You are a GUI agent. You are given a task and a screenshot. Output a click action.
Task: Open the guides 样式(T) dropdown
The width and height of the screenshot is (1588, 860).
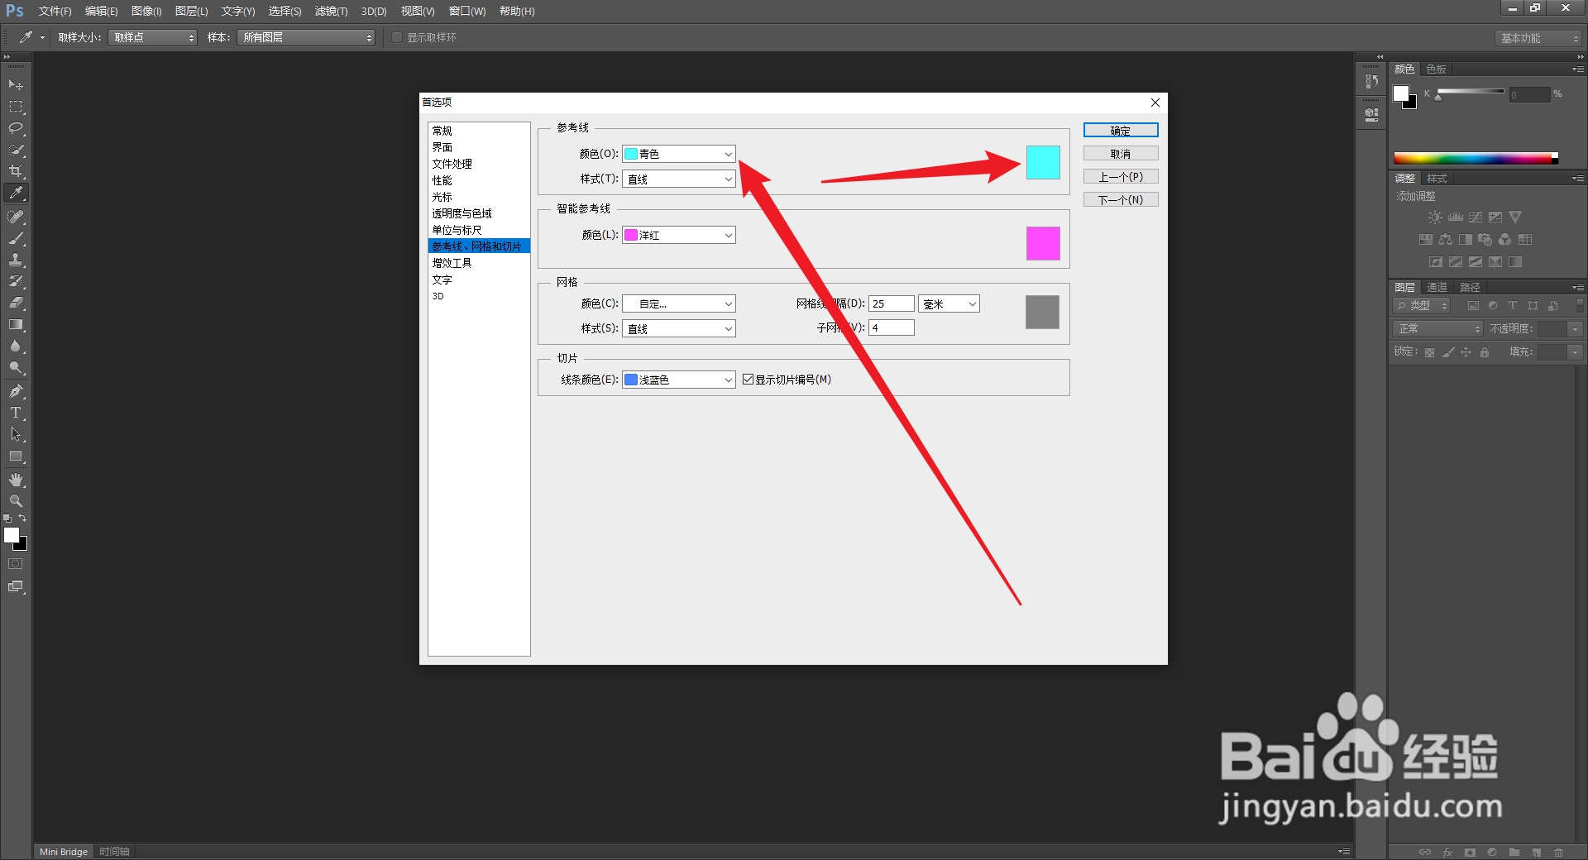point(679,179)
